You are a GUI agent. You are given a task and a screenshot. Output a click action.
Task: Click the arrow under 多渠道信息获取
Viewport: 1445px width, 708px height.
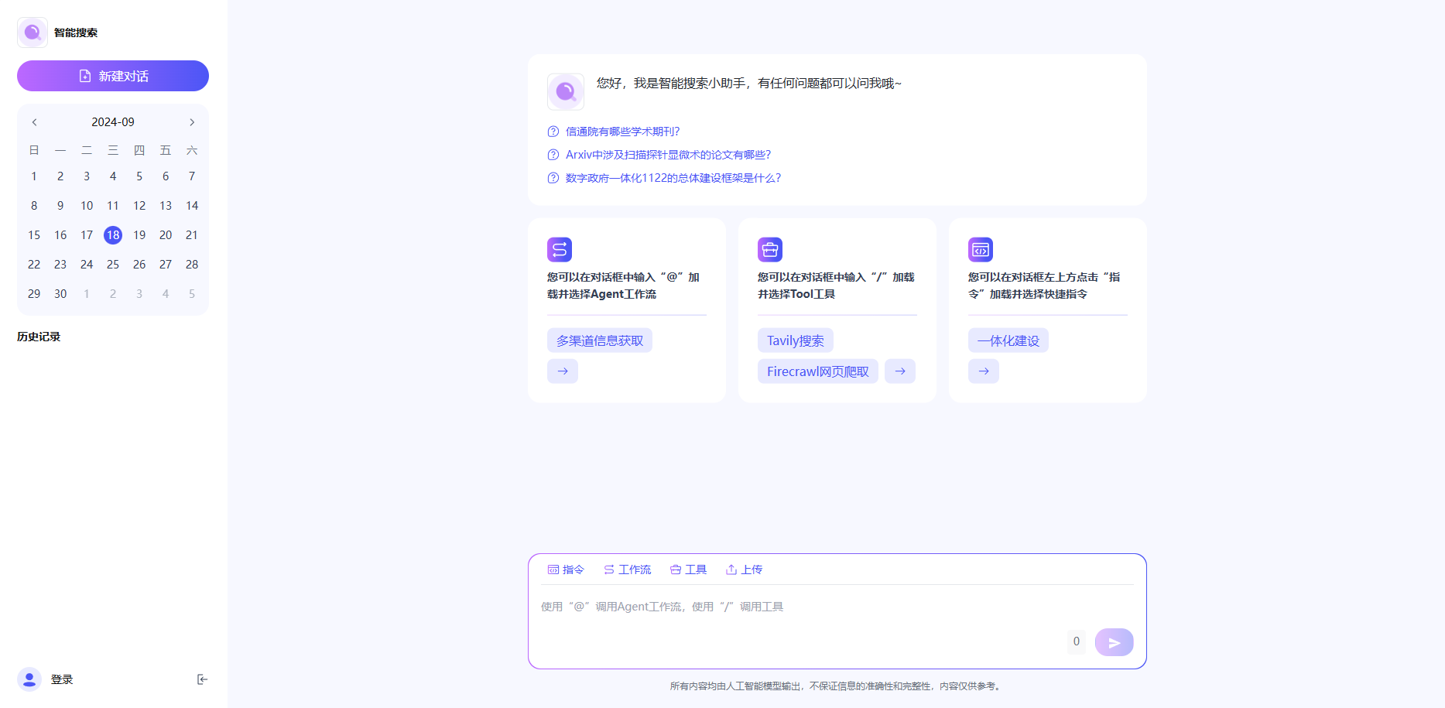(563, 371)
